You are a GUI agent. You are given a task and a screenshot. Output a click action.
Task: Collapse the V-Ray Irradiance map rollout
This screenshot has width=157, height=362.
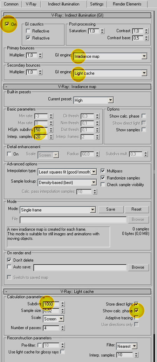[78, 86]
